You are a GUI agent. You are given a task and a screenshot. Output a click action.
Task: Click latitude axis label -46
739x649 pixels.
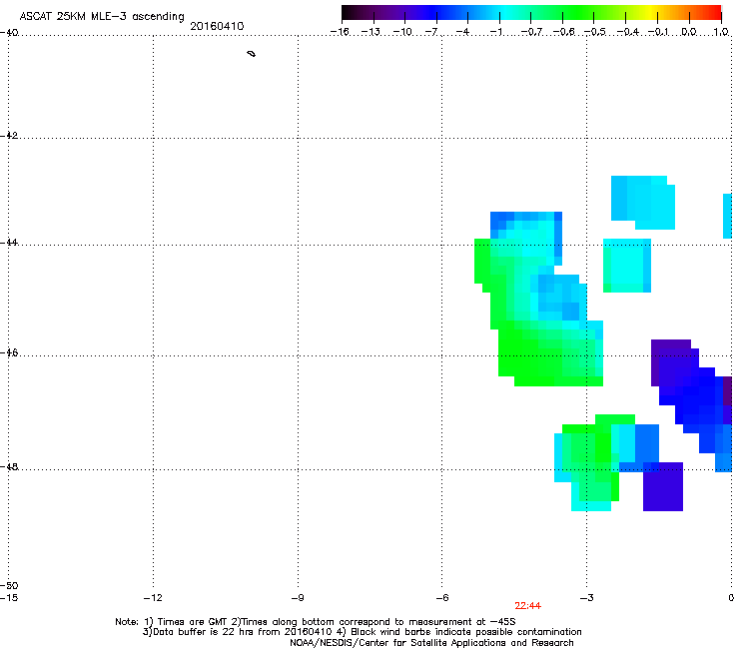tap(9, 353)
